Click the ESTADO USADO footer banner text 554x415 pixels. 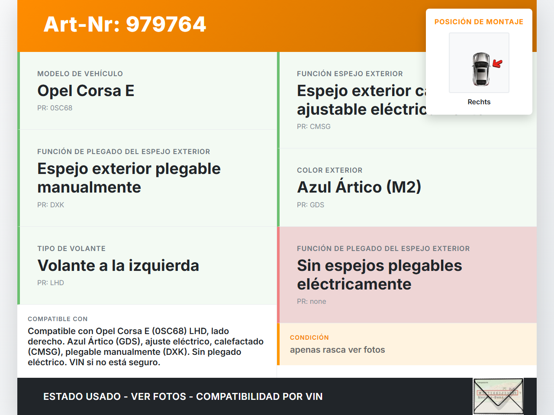point(183,397)
